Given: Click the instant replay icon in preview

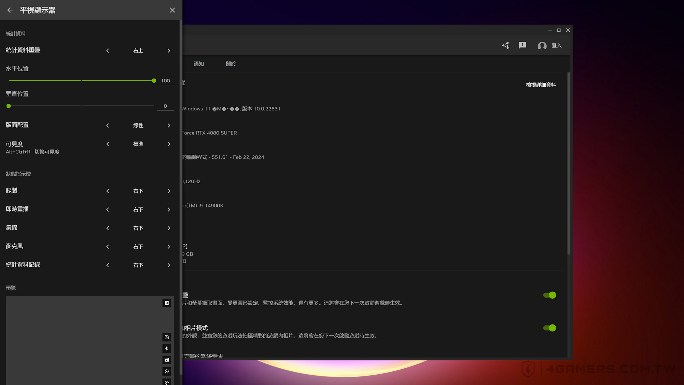Looking at the screenshot, I should (x=167, y=382).
